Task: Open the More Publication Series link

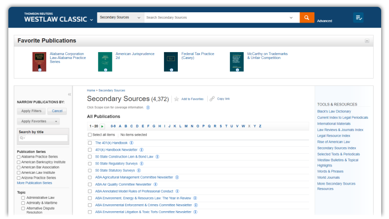Action: (34, 183)
